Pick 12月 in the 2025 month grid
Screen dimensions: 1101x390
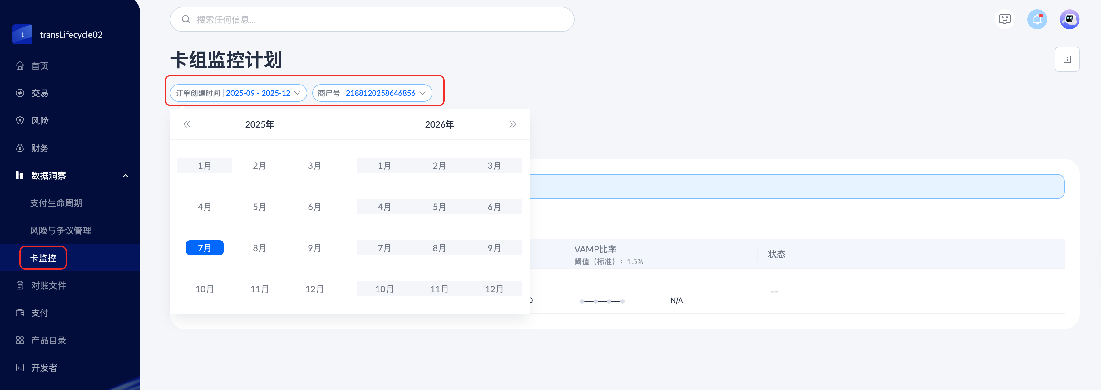coord(314,289)
